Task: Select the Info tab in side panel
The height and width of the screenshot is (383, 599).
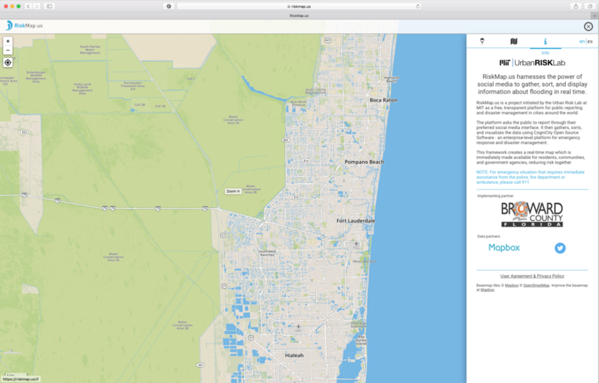Action: point(545,41)
